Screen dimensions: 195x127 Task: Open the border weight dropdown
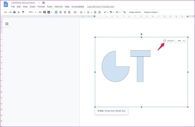coord(112,12)
